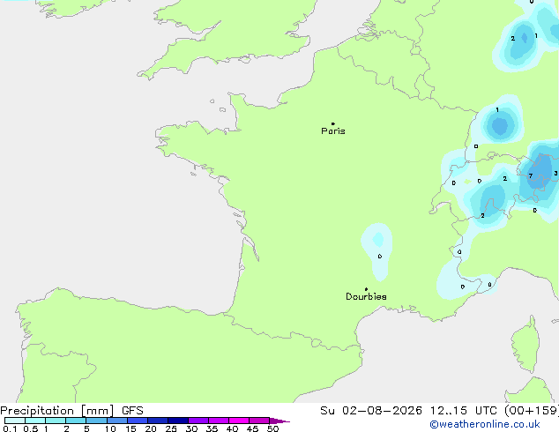Select the 20 mm legend color swatch
This screenshot has width=559, height=432.
click(x=157, y=421)
